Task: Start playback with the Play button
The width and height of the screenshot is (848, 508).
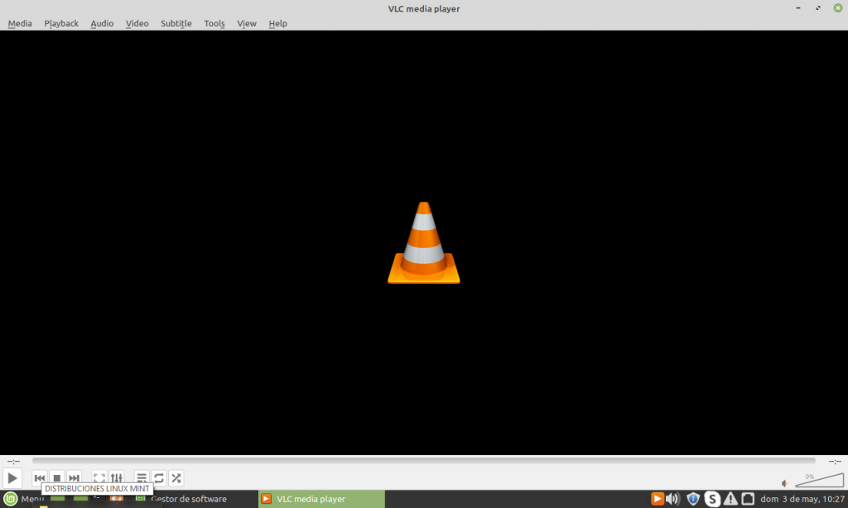Action: point(12,478)
